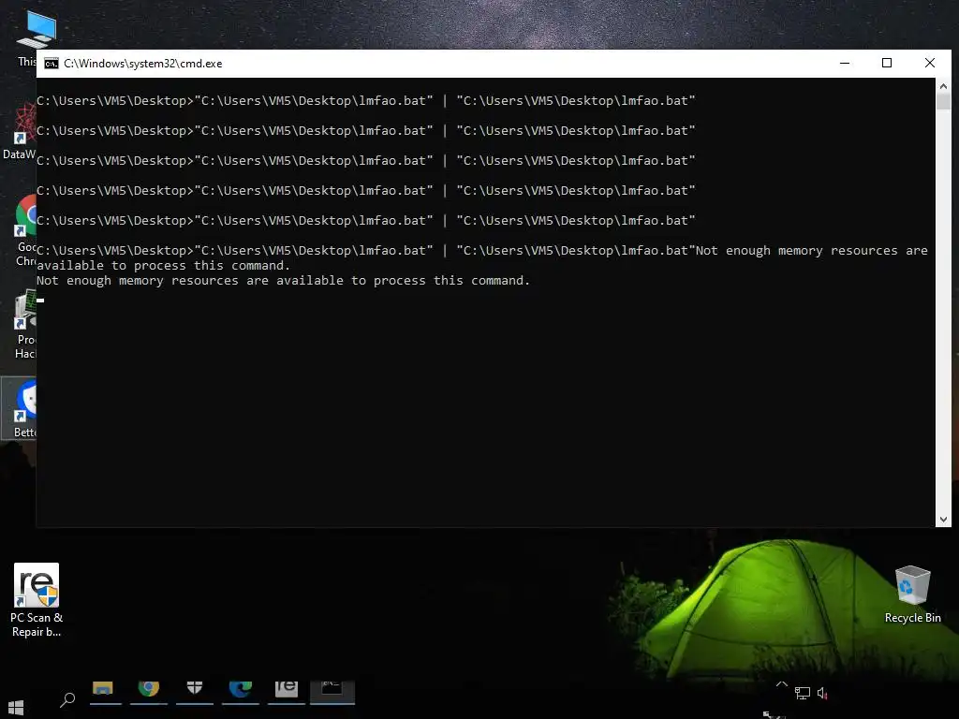This screenshot has height=719, width=959.
Task: Show hidden system tray icons
Action: 781,684
